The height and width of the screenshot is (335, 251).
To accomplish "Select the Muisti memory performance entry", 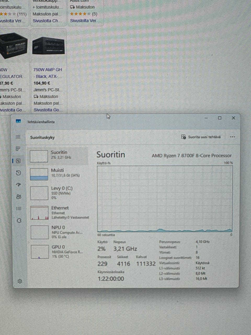I will pos(59,174).
